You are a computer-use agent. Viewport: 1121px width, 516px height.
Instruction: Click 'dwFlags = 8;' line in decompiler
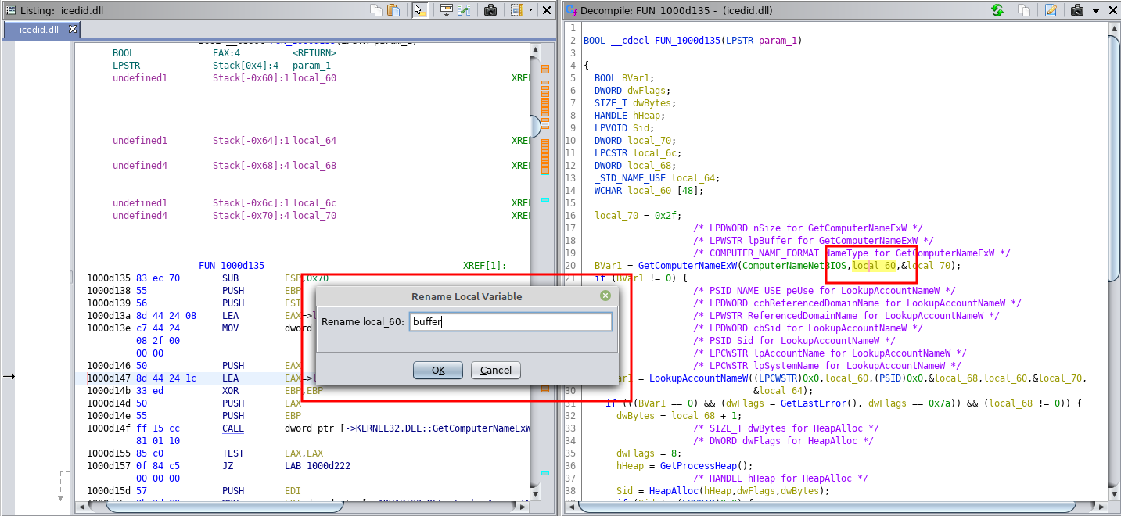(649, 453)
